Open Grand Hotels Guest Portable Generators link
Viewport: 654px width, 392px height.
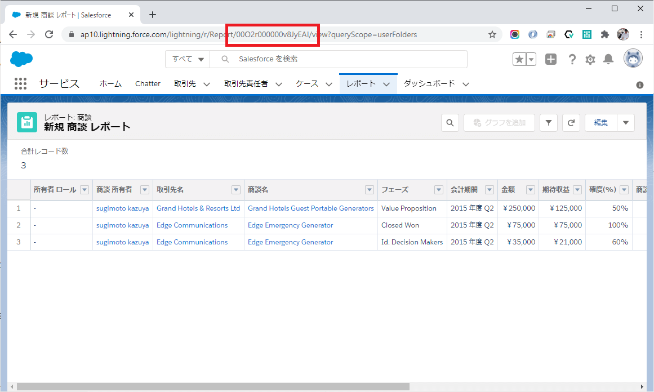coord(311,208)
